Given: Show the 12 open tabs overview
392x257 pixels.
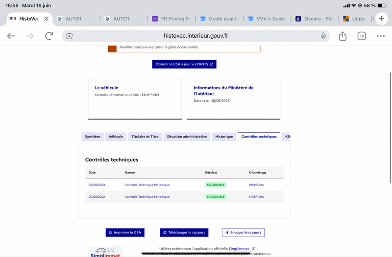Looking at the screenshot, I should coord(362,36).
